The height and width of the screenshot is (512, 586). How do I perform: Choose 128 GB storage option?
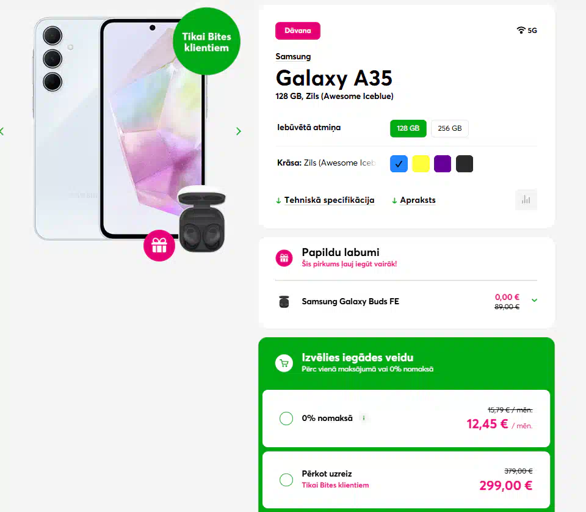click(x=408, y=128)
